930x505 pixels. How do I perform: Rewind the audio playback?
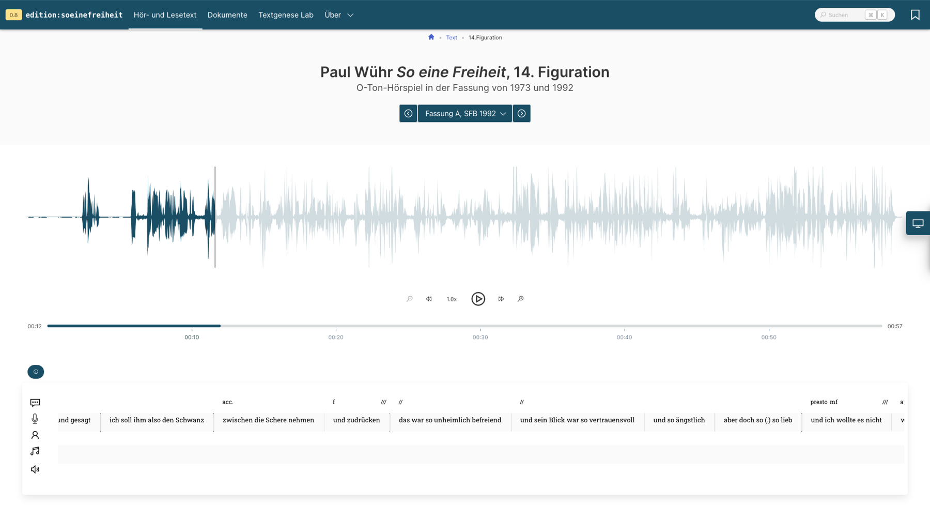[x=429, y=299]
